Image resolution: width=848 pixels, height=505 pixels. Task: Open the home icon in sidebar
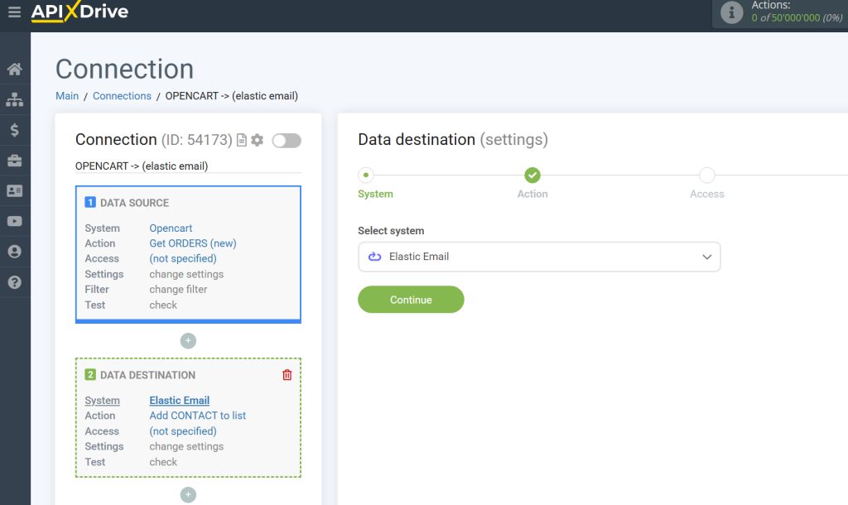[x=15, y=70]
